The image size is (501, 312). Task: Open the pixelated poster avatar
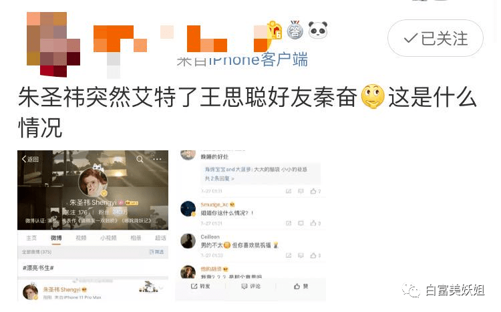[53, 44]
